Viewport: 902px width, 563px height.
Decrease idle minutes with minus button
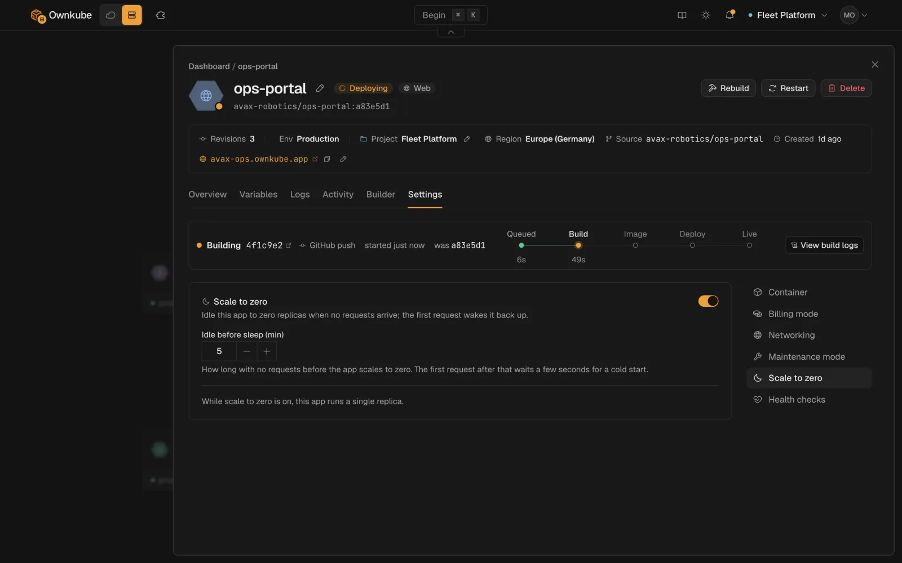pyautogui.click(x=246, y=351)
